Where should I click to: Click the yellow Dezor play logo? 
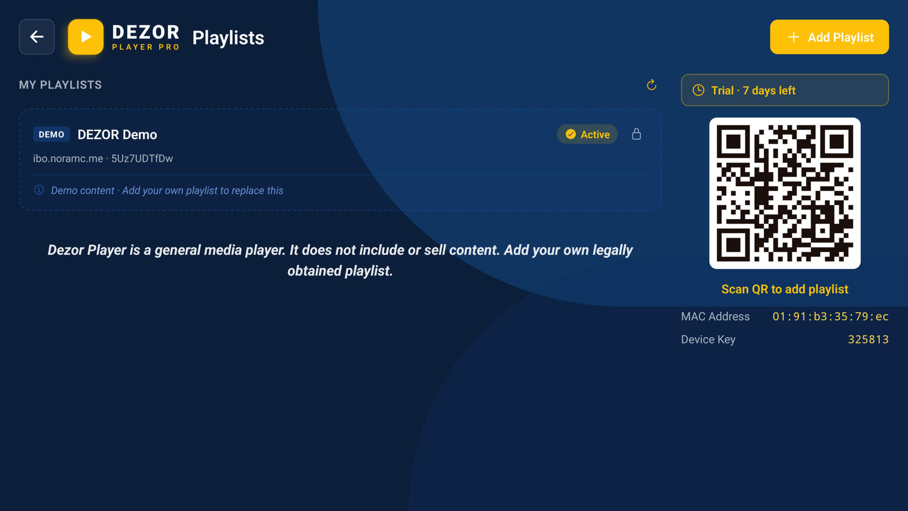[x=86, y=37]
